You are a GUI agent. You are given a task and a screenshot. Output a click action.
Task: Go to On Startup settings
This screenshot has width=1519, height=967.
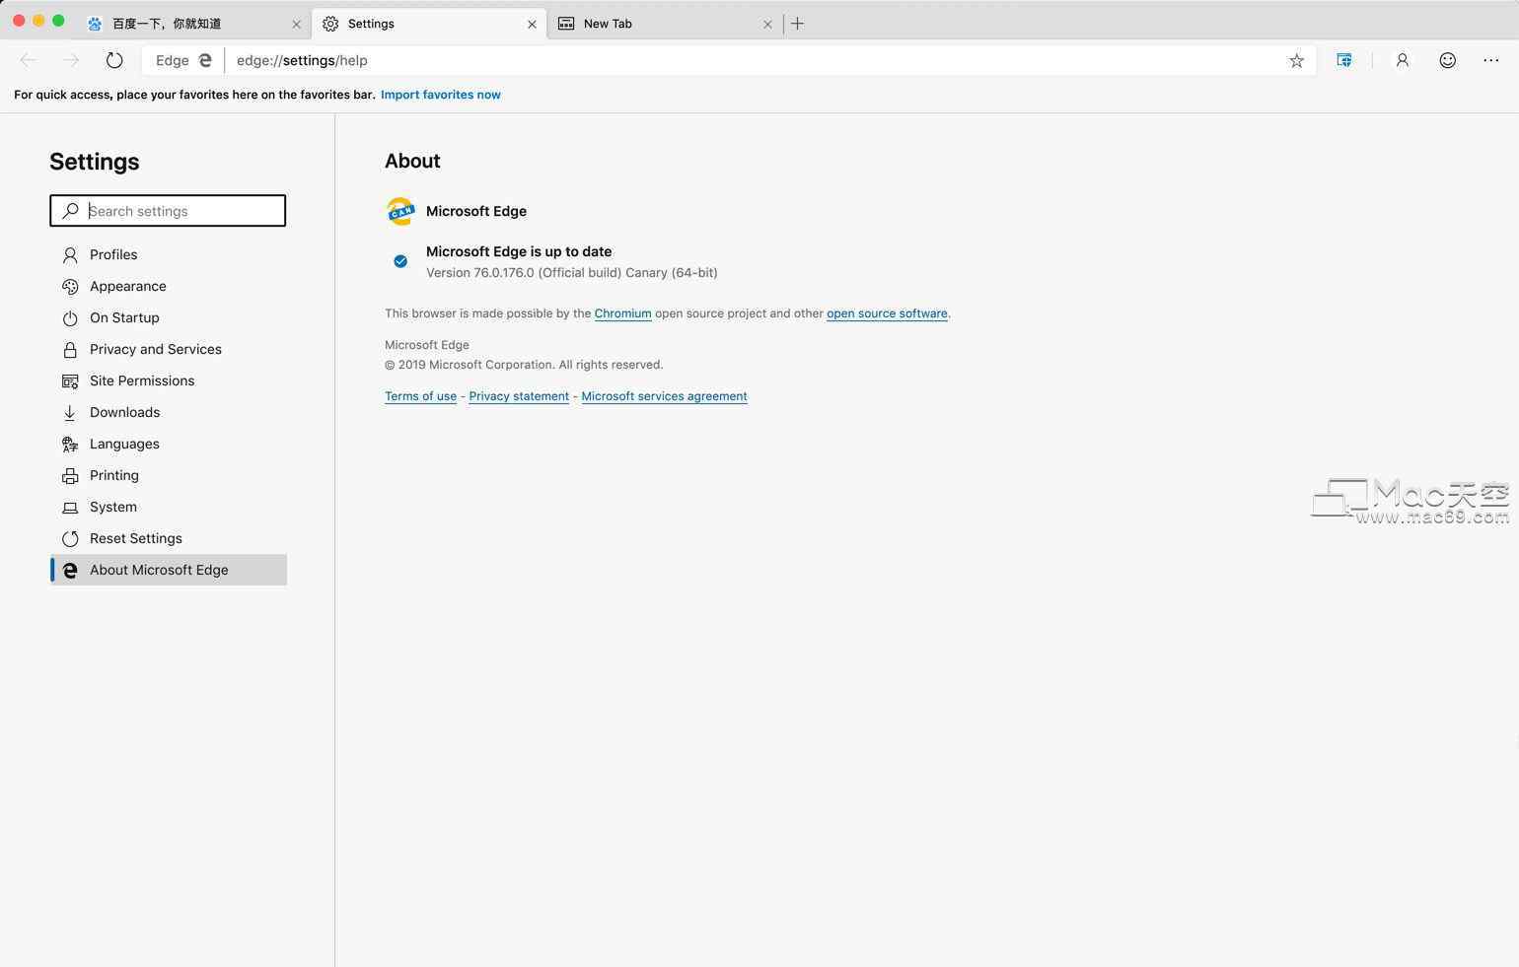[x=169, y=317]
